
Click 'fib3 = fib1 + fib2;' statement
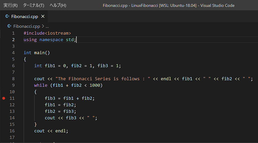[70, 98]
